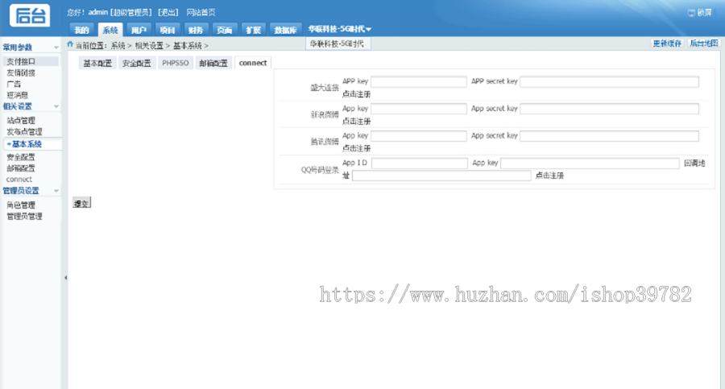The width and height of the screenshot is (725, 389).
Task: Focus the QQ号码登录 App ID field
Action: [x=420, y=163]
